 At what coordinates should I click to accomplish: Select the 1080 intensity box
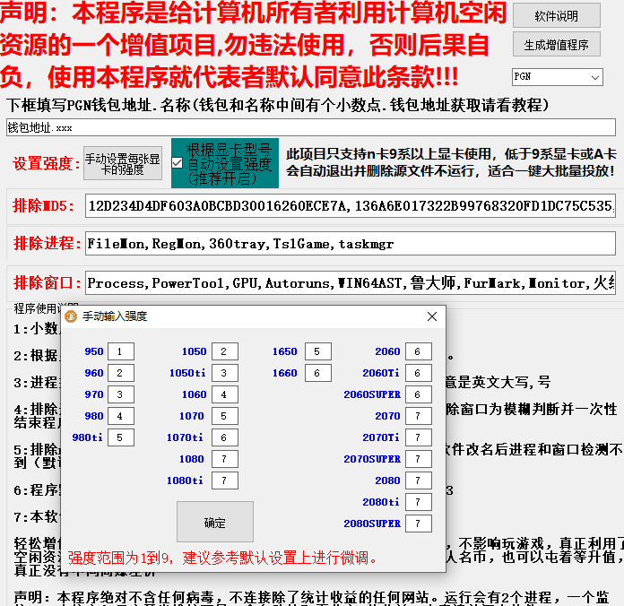pos(225,459)
